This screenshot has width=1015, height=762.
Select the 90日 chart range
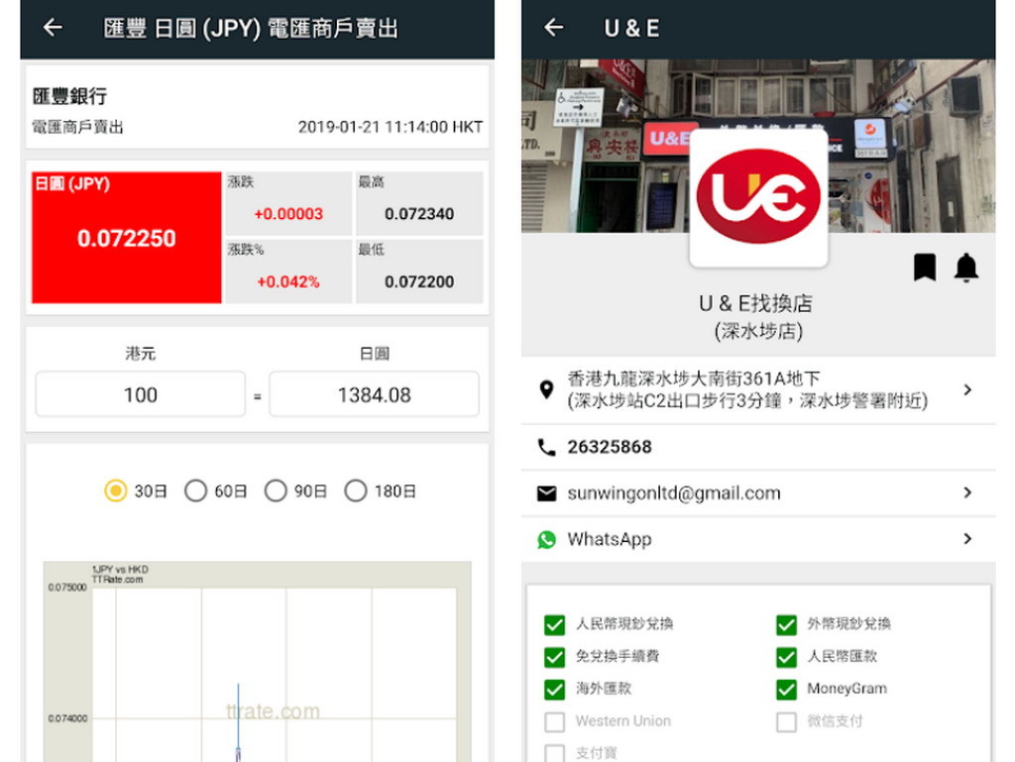tap(276, 490)
